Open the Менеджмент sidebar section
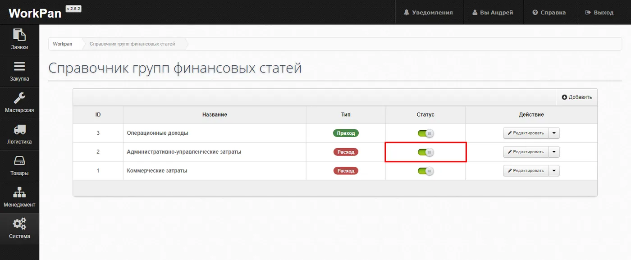Screen dimensions: 631x260 click(19, 198)
